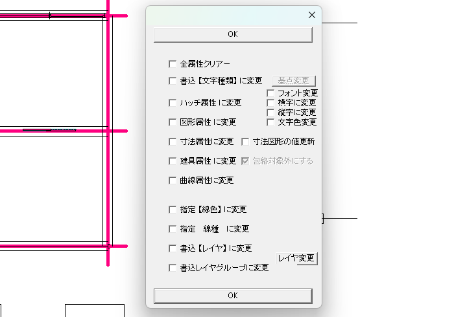Enable 全属性クリアー checkbox

point(173,64)
